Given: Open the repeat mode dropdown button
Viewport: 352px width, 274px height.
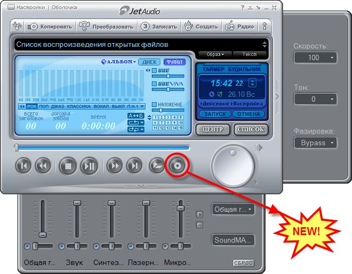Looking at the screenshot, I should click(x=136, y=122).
